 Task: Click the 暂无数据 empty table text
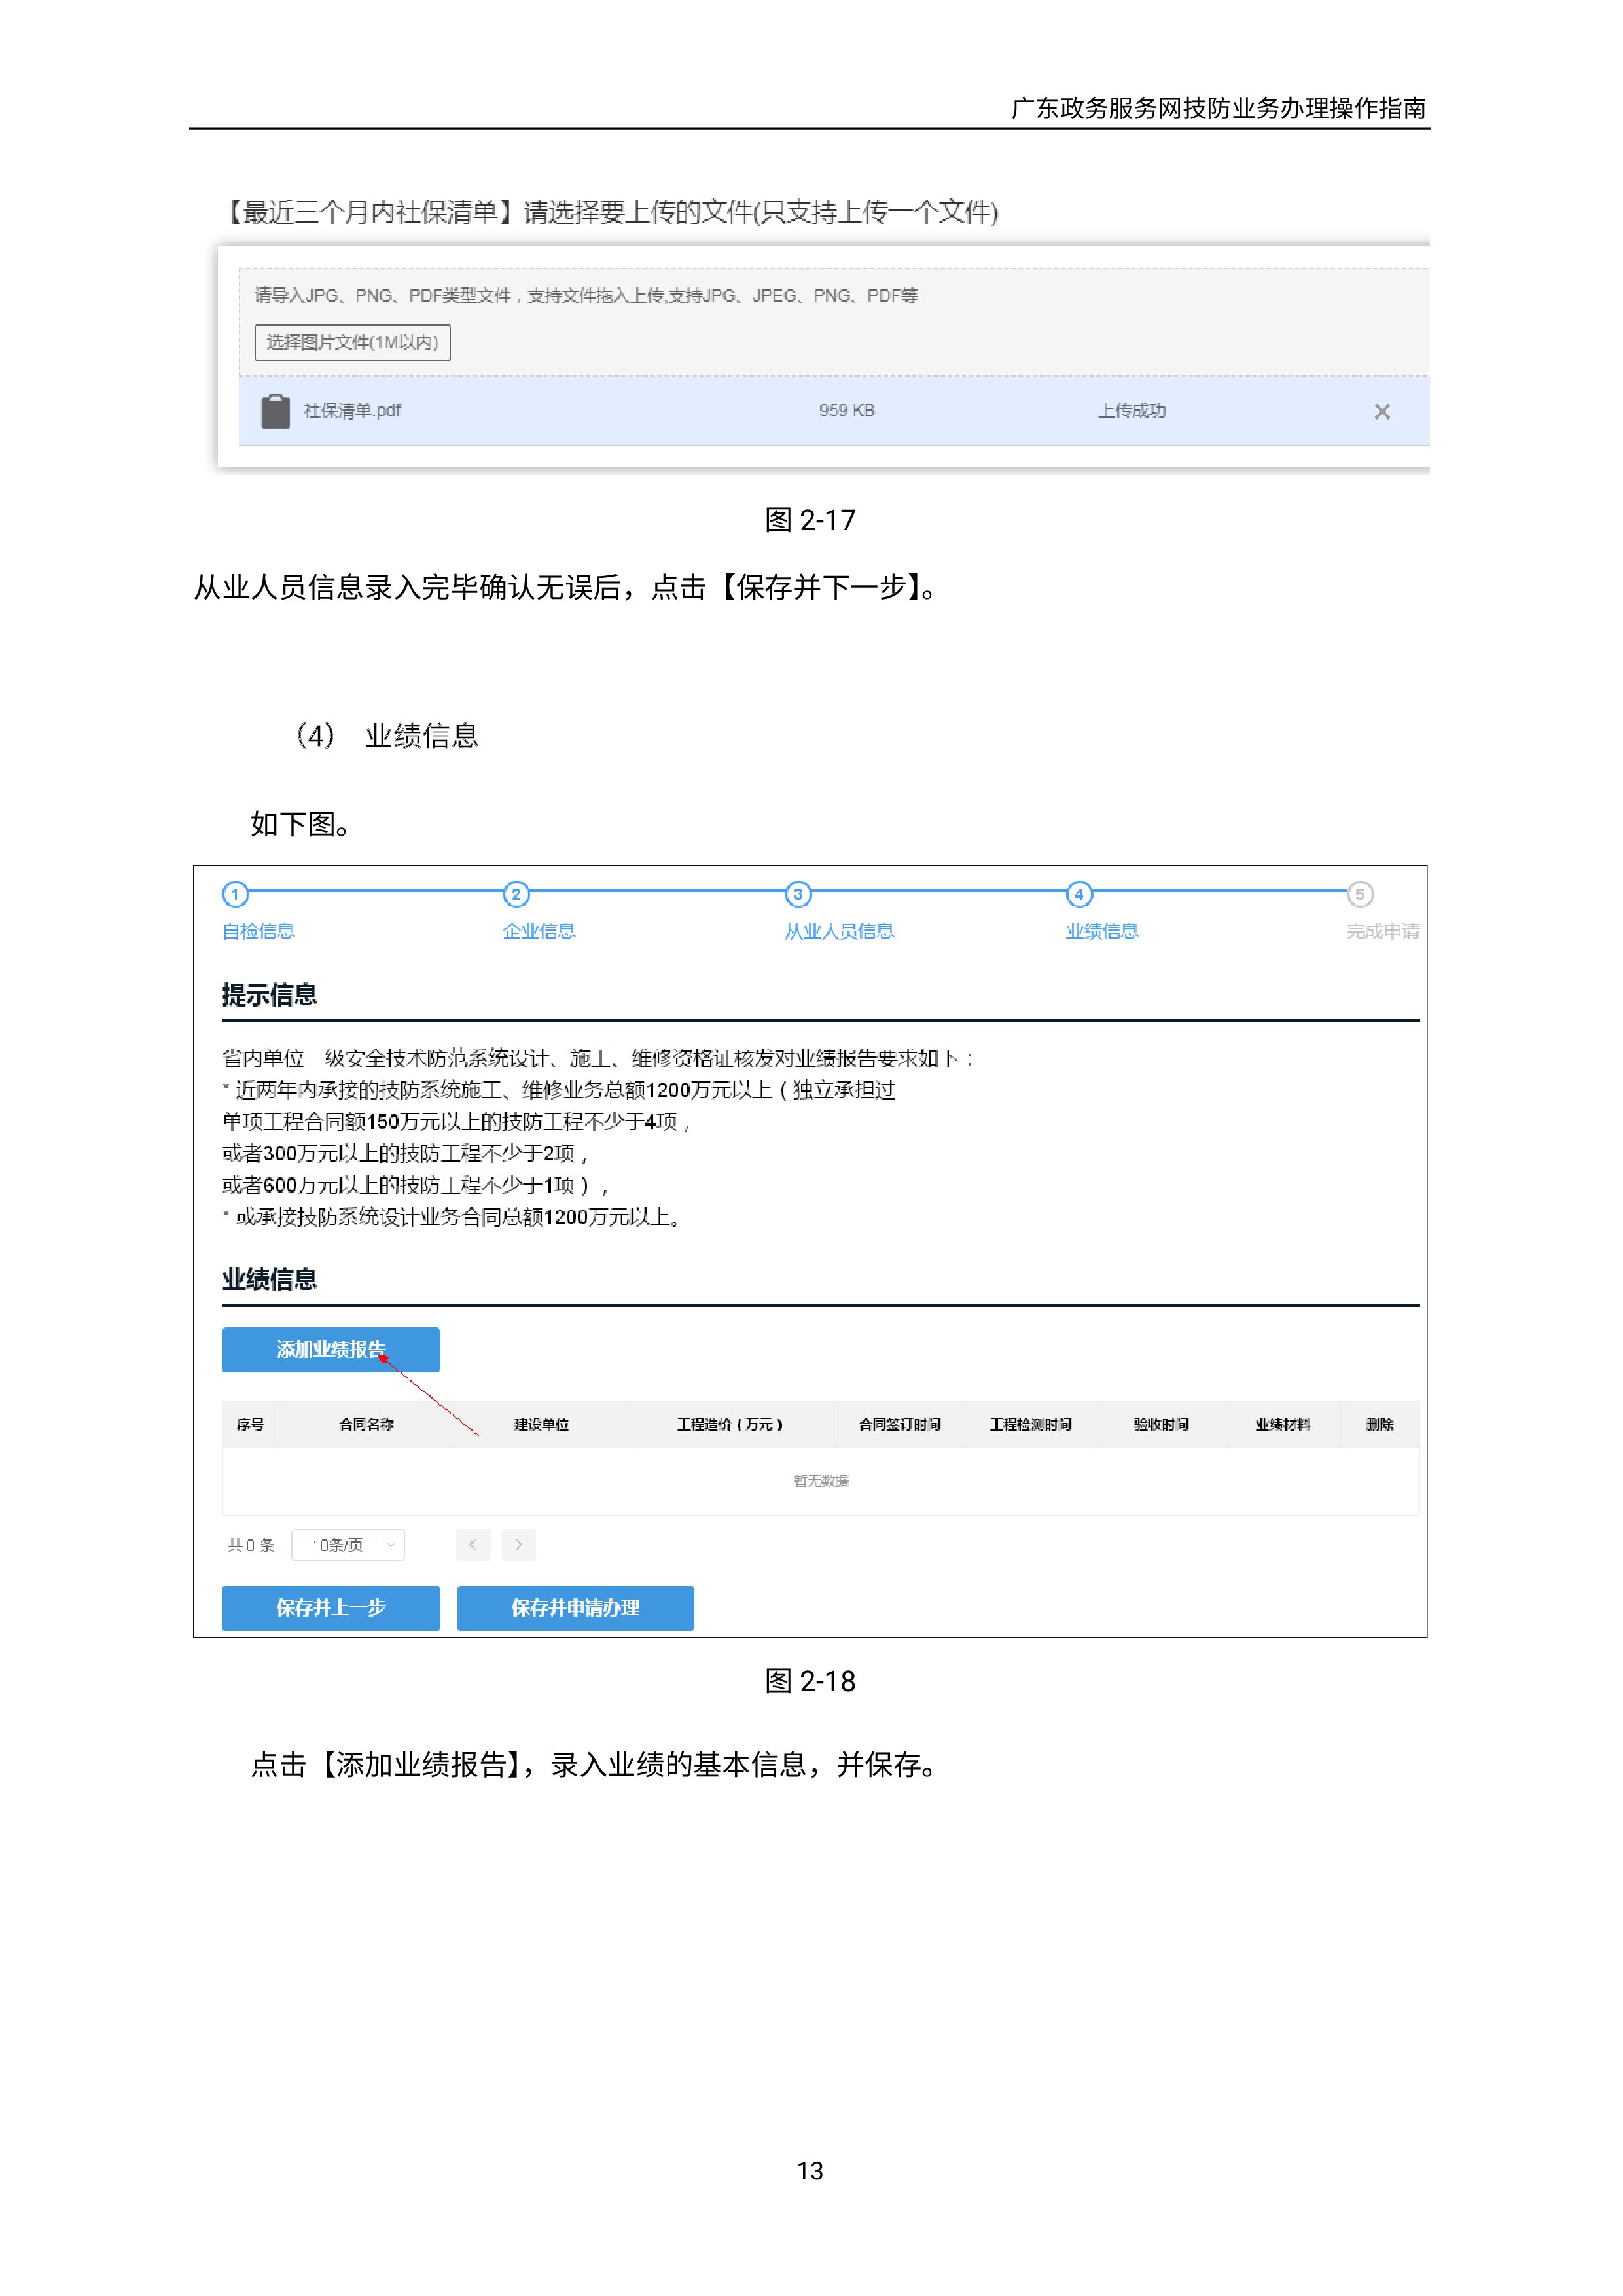[821, 1480]
